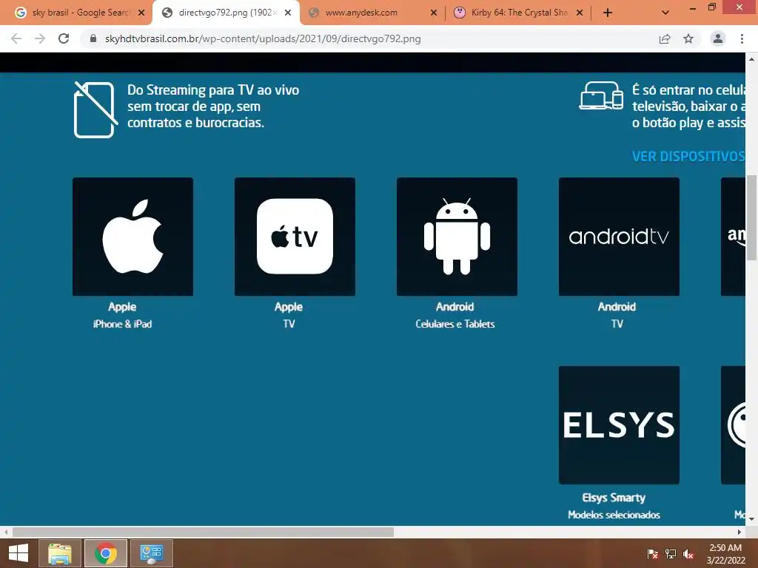Click the muted volume tray icon
The width and height of the screenshot is (758, 568).
(688, 554)
